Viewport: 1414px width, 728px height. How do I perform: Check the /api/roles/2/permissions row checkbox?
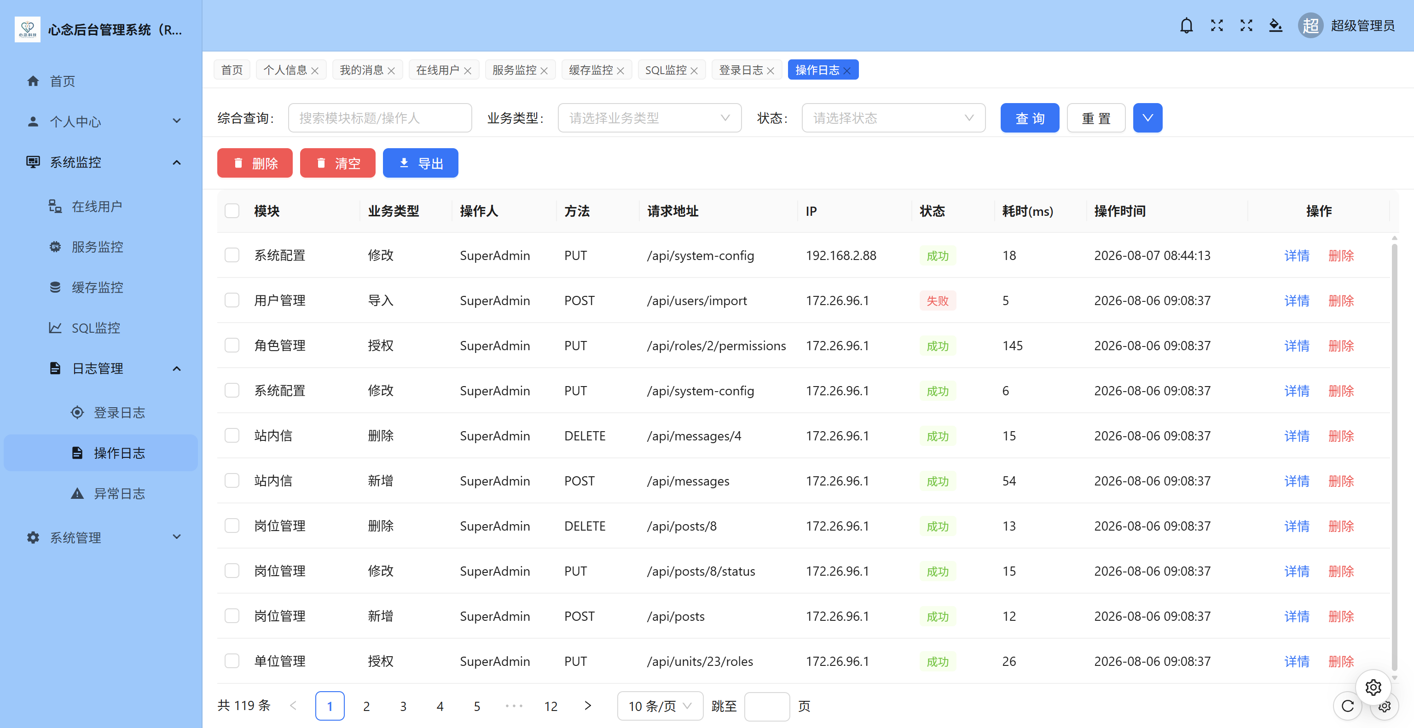(x=232, y=346)
